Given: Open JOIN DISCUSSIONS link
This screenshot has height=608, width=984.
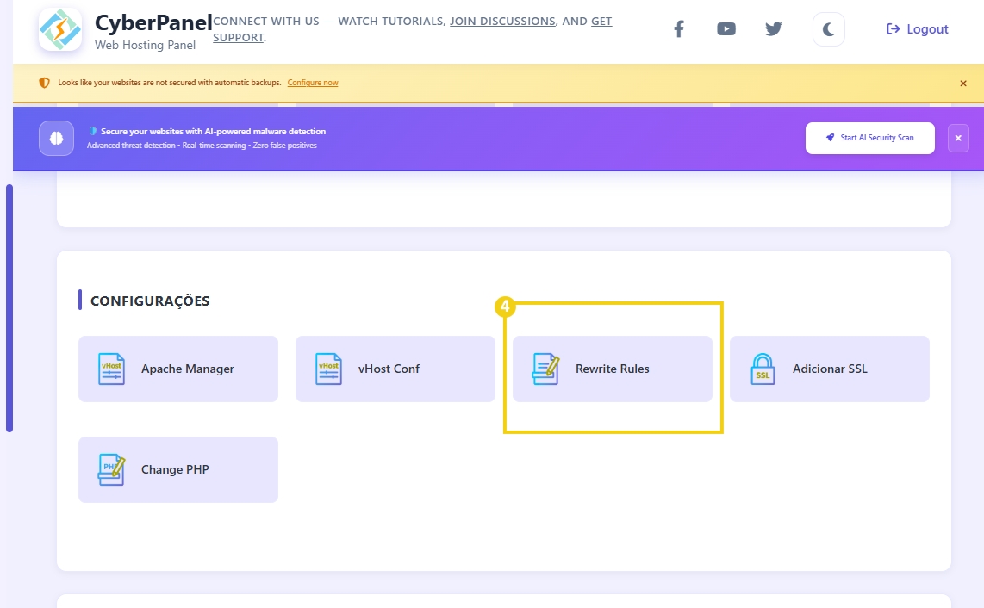Looking at the screenshot, I should 502,21.
